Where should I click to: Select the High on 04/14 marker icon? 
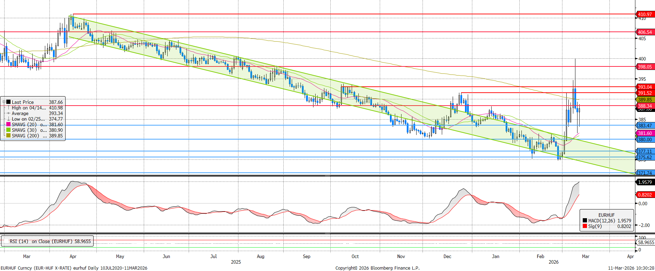[8, 108]
